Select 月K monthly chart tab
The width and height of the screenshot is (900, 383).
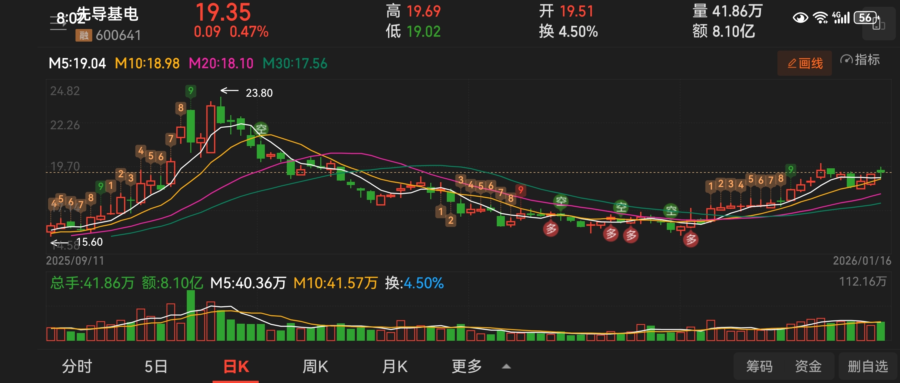pos(395,367)
